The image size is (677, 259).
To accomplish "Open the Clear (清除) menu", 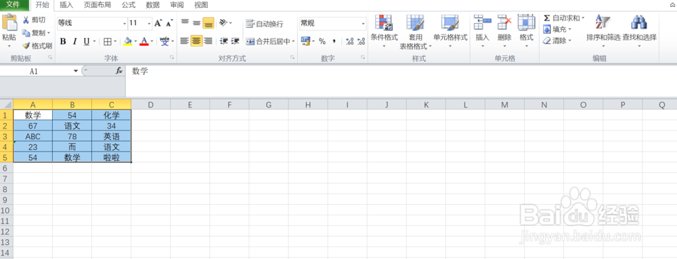I will pos(557,41).
